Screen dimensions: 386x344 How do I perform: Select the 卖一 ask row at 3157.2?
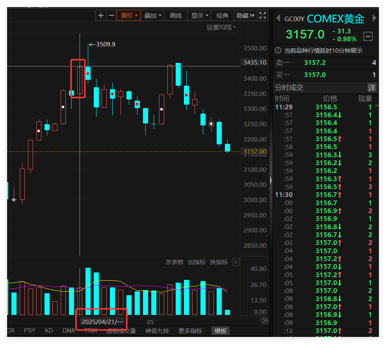point(326,63)
